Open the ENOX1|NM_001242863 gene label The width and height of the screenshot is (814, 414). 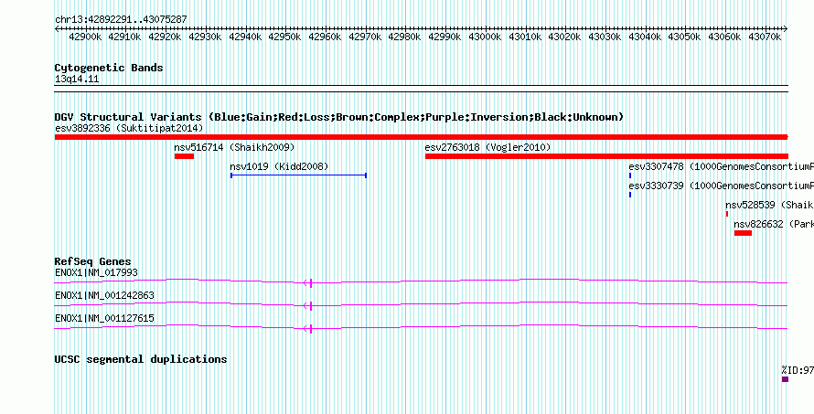104,296
